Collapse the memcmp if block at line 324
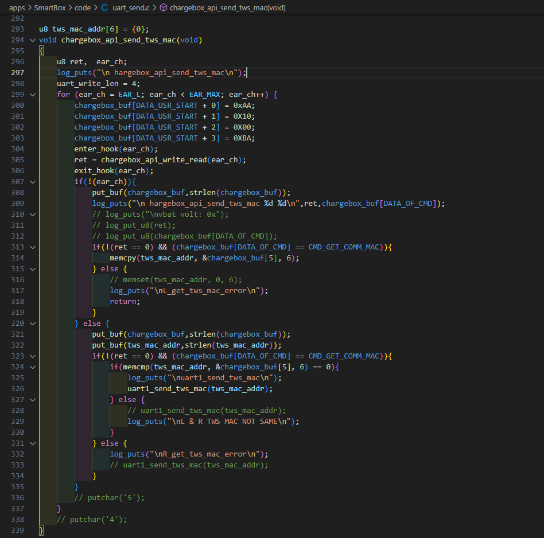 coord(33,367)
